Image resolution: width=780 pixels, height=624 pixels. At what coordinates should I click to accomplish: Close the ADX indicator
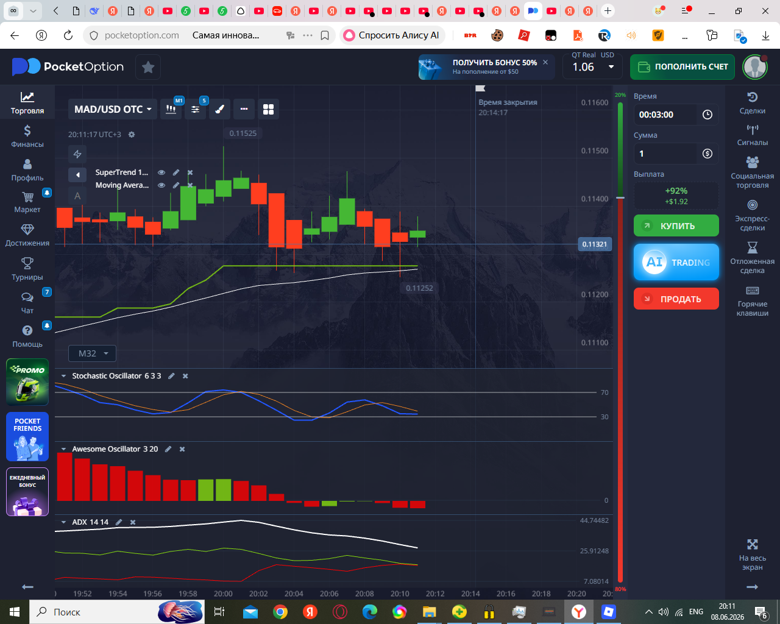pos(133,522)
